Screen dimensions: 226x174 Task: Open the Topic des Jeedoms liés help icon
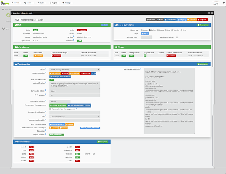(46, 119)
